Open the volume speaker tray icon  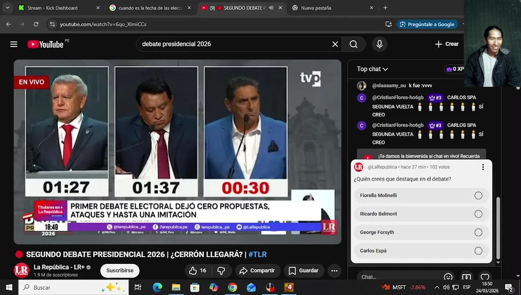coord(446,288)
